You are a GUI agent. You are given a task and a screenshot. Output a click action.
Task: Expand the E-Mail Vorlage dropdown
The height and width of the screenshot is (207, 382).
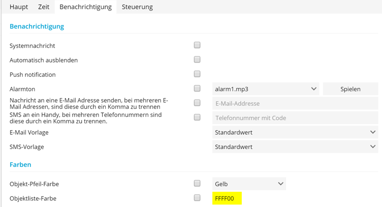(295, 132)
